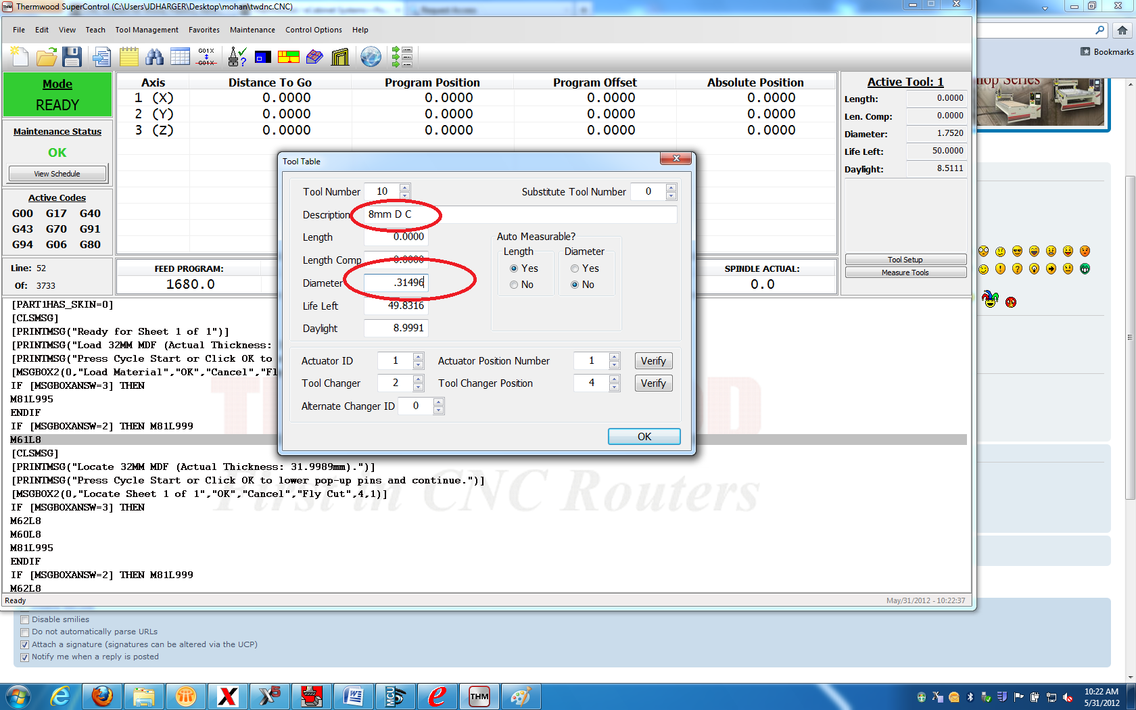
Task: Open the Tool Management menu
Action: pos(147,30)
